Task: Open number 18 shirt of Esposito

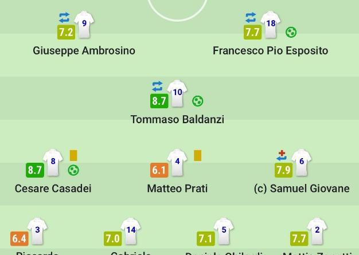Action: [271, 25]
